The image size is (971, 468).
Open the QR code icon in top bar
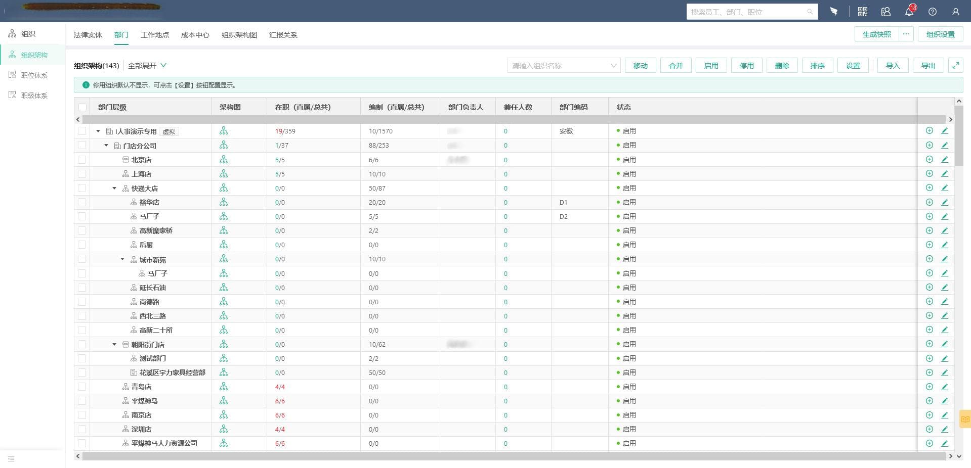863,12
